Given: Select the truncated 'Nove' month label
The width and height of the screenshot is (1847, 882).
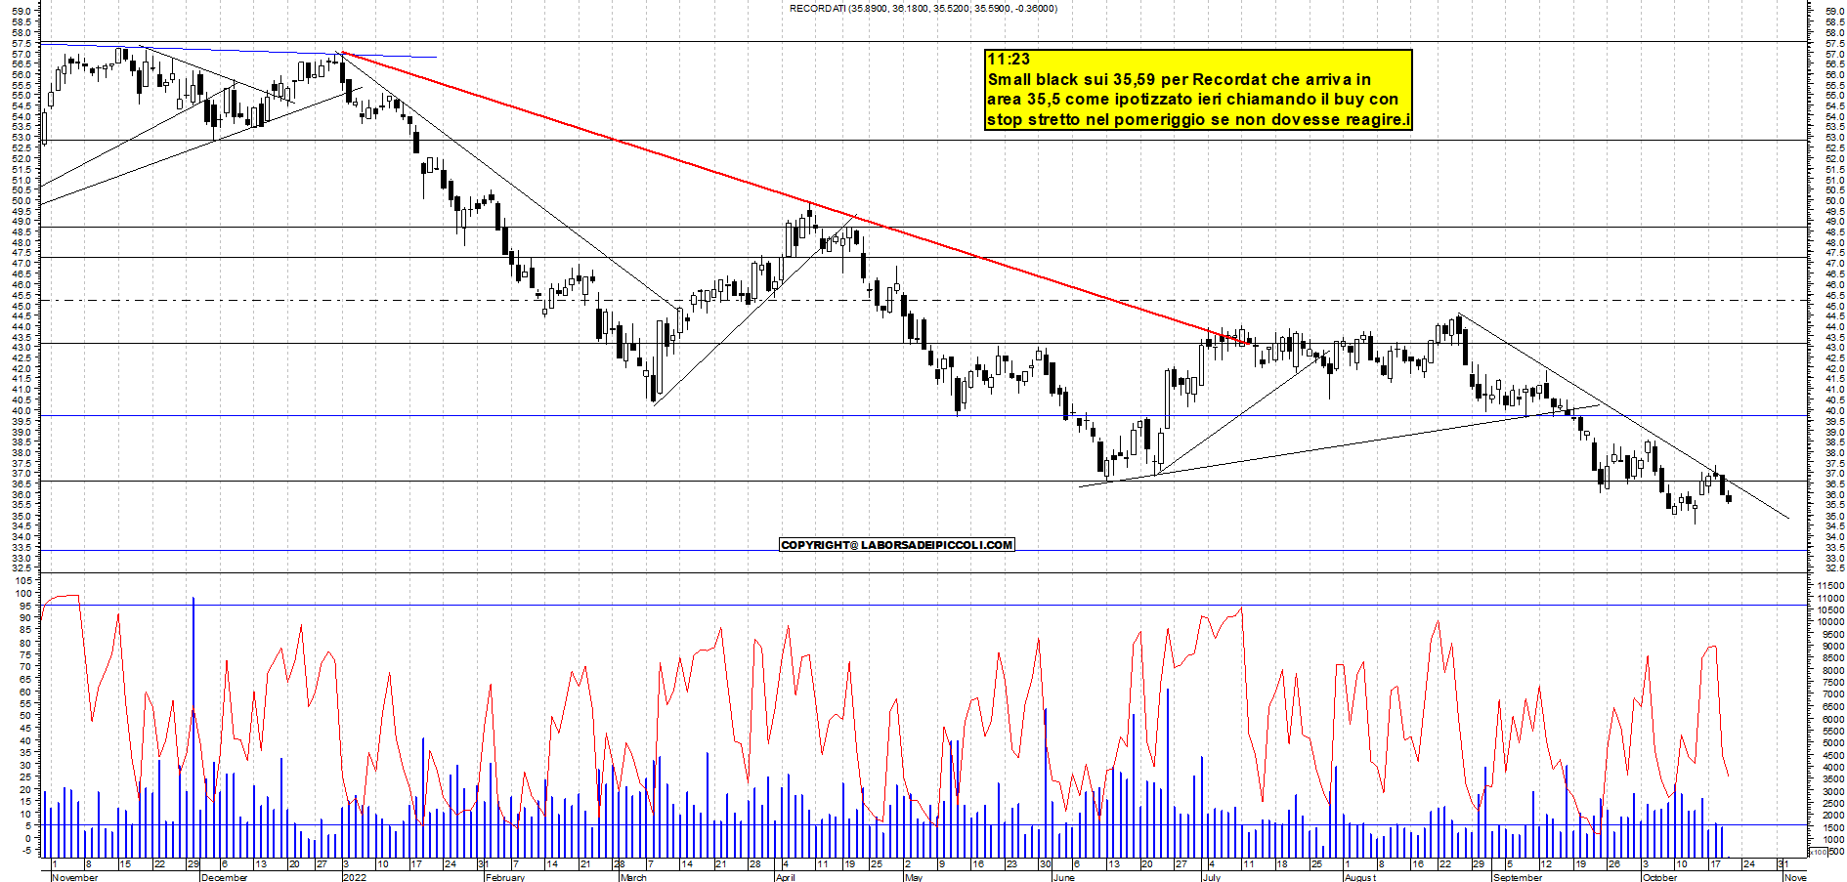Looking at the screenshot, I should pyautogui.click(x=1795, y=877).
